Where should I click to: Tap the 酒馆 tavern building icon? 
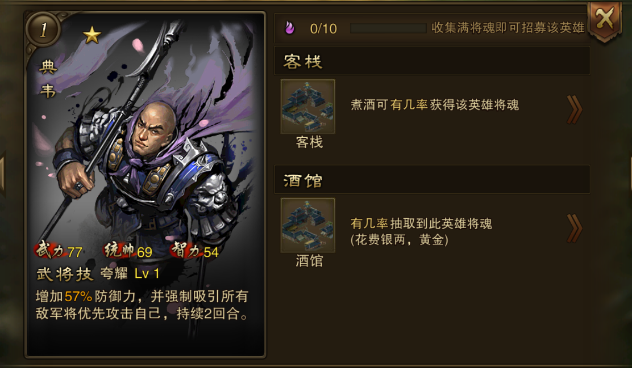coord(308,225)
